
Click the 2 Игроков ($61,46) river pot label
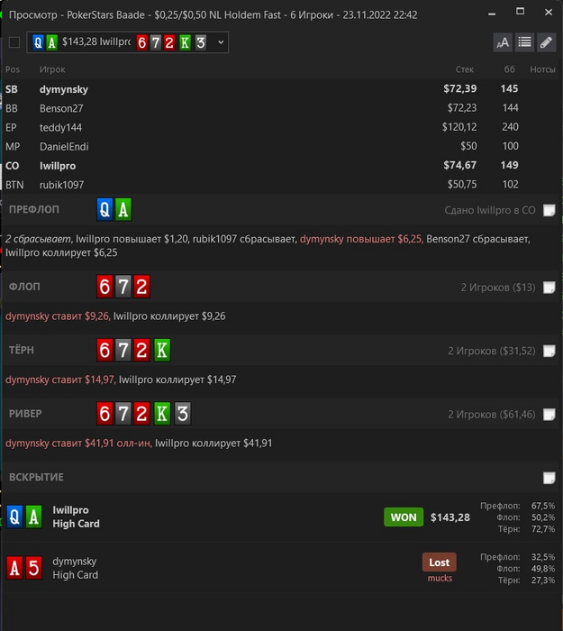[492, 414]
